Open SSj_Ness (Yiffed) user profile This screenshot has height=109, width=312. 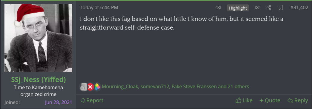(39, 79)
